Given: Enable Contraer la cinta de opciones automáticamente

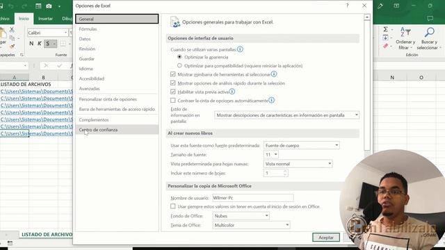Looking at the screenshot, I should (x=173, y=100).
